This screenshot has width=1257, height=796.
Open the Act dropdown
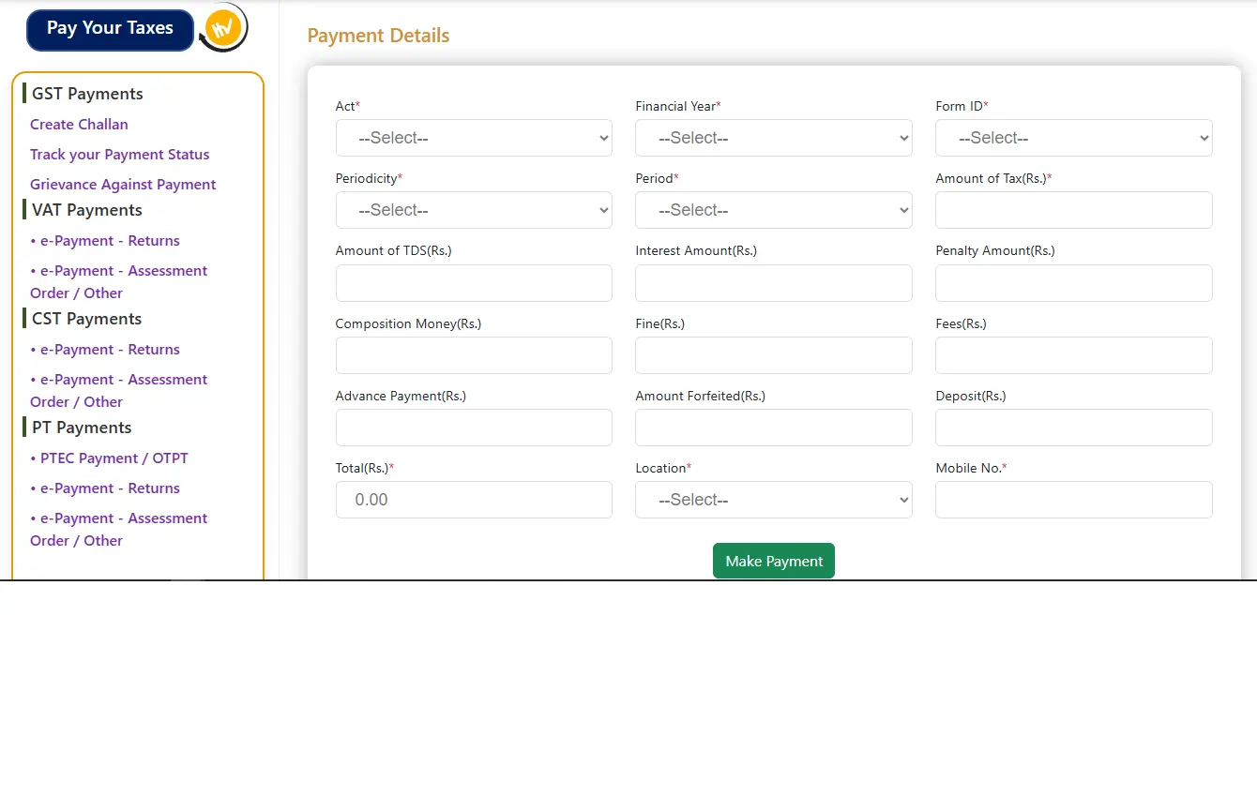(473, 138)
